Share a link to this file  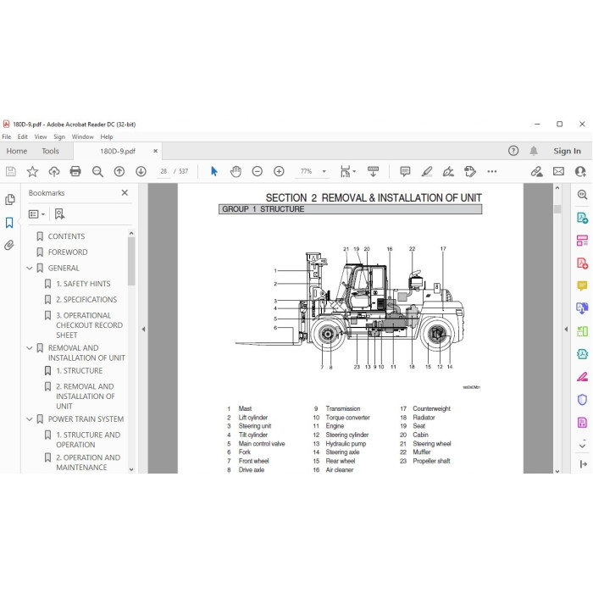click(x=536, y=172)
